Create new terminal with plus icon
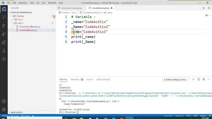 pyautogui.click(x=193, y=79)
